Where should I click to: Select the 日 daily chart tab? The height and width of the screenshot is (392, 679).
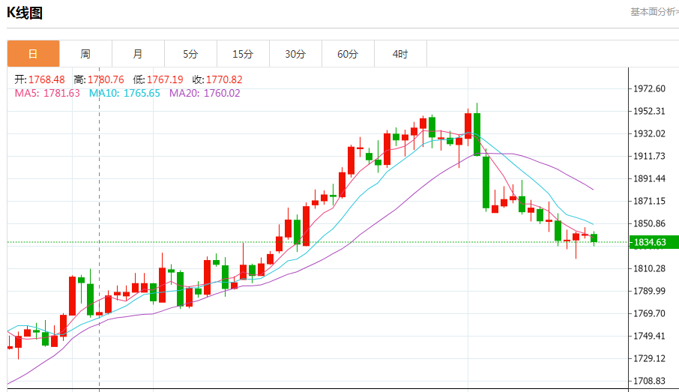click(x=33, y=54)
